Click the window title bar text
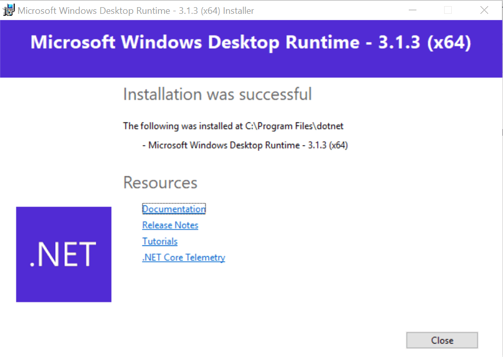The width and height of the screenshot is (503, 357). 136,11
